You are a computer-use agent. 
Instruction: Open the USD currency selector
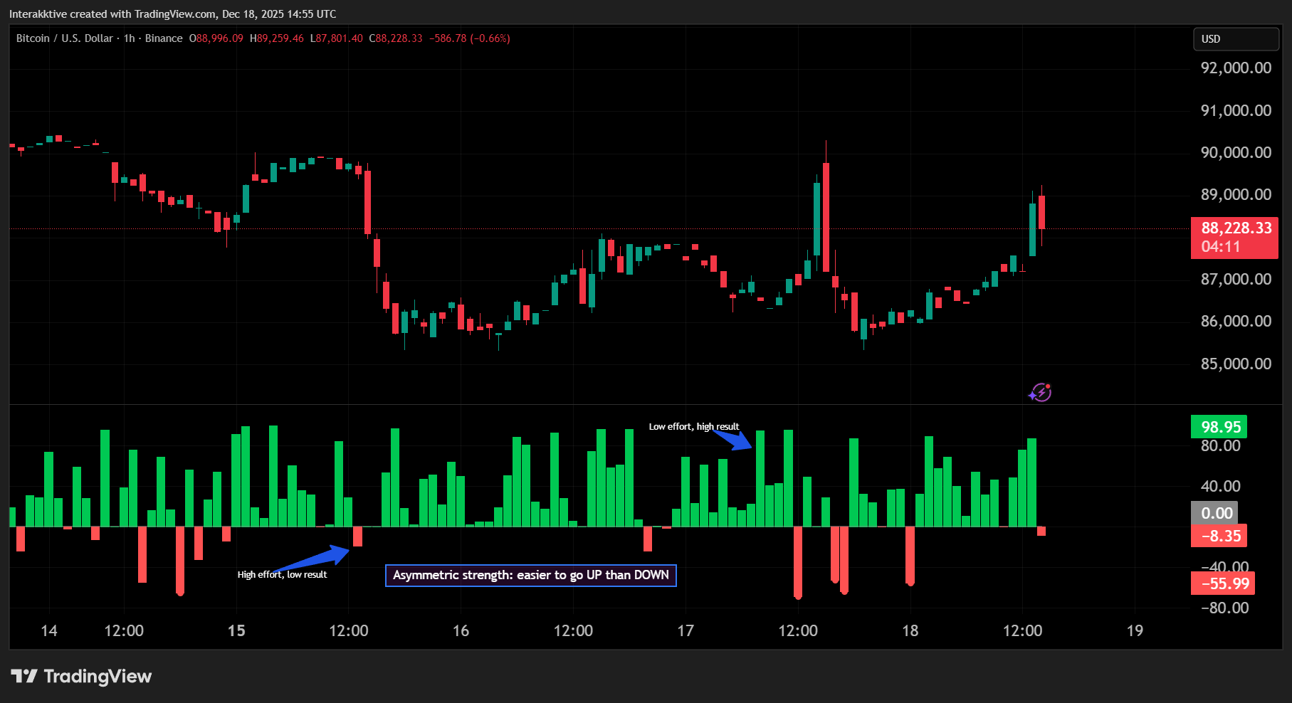point(1236,39)
